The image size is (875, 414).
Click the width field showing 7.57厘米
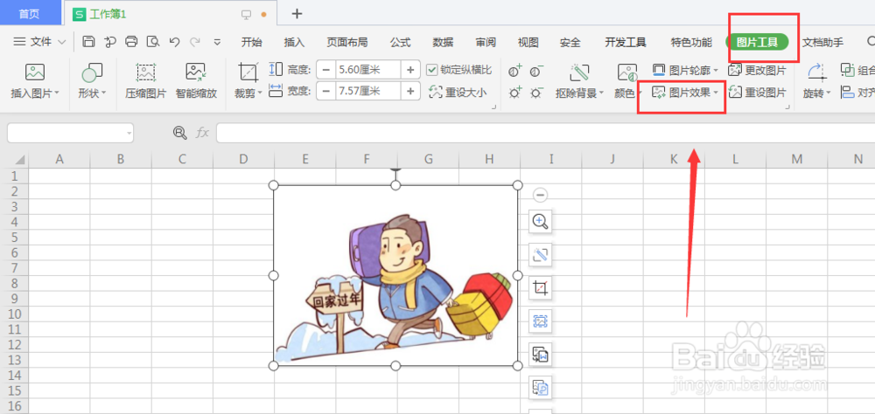coord(368,91)
